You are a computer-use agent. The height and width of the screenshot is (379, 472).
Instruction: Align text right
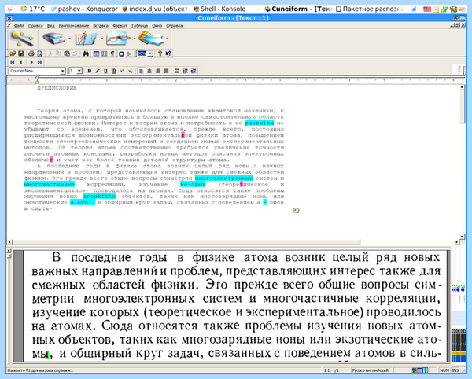pyautogui.click(x=158, y=71)
